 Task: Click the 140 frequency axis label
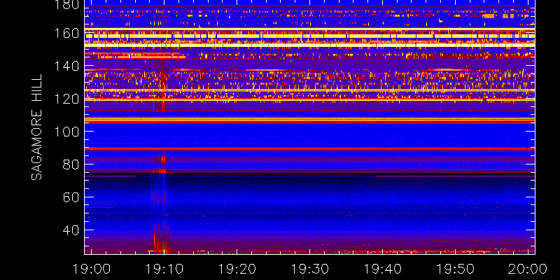click(x=66, y=66)
